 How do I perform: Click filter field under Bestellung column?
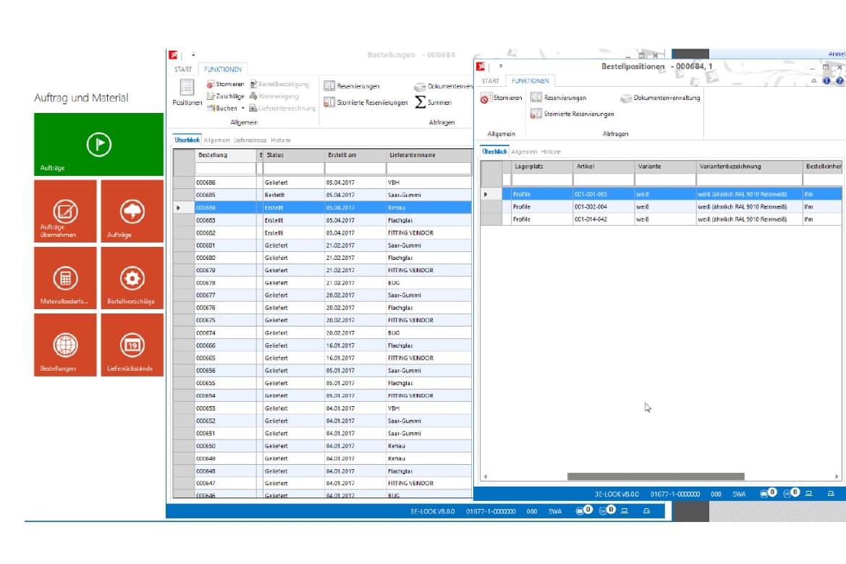click(x=226, y=169)
